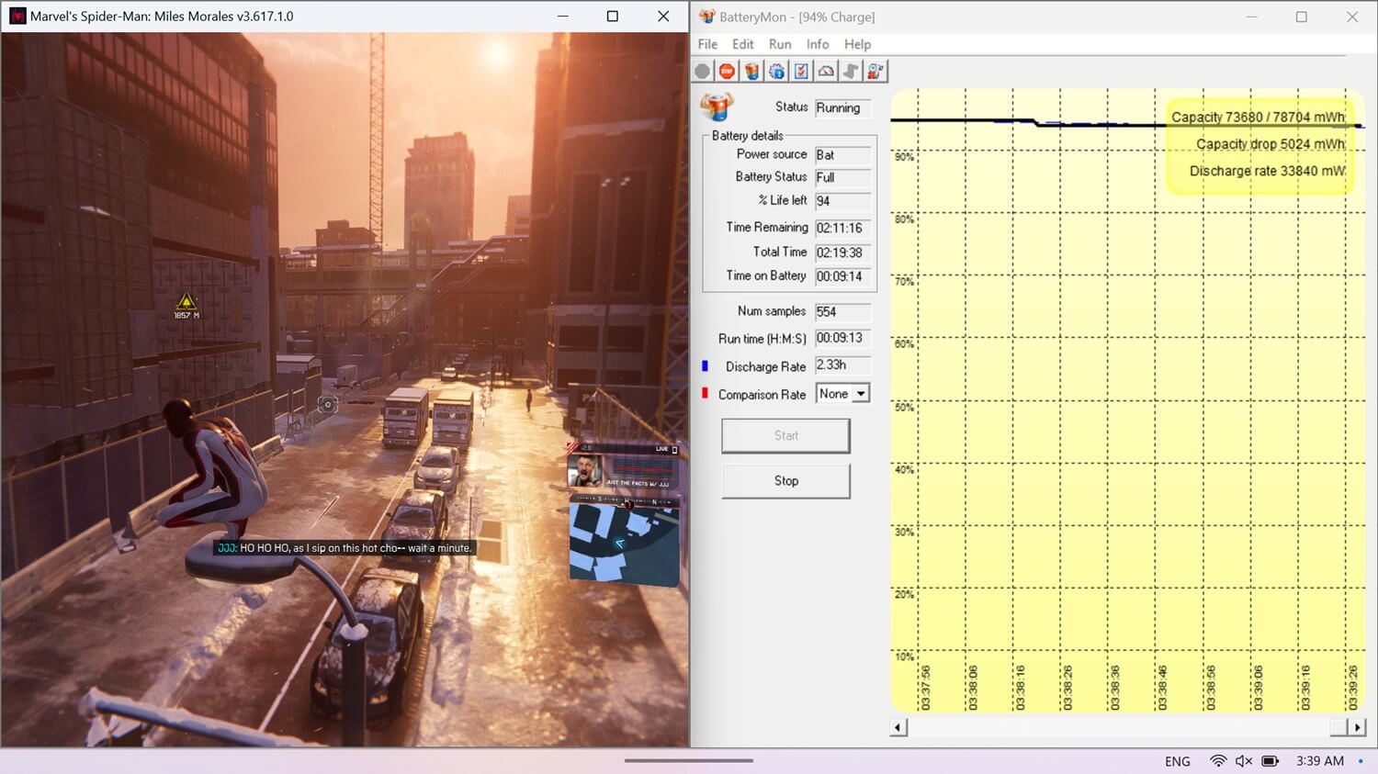Open the Run menu in BatteryMon
This screenshot has width=1378, height=774.
point(780,44)
